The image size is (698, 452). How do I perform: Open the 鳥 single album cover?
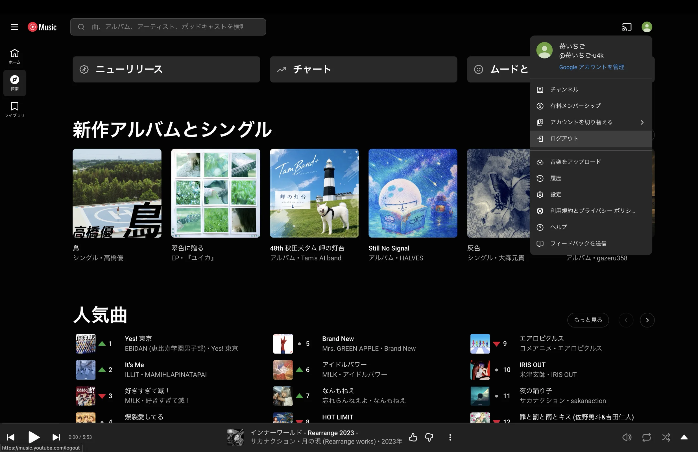pyautogui.click(x=117, y=194)
